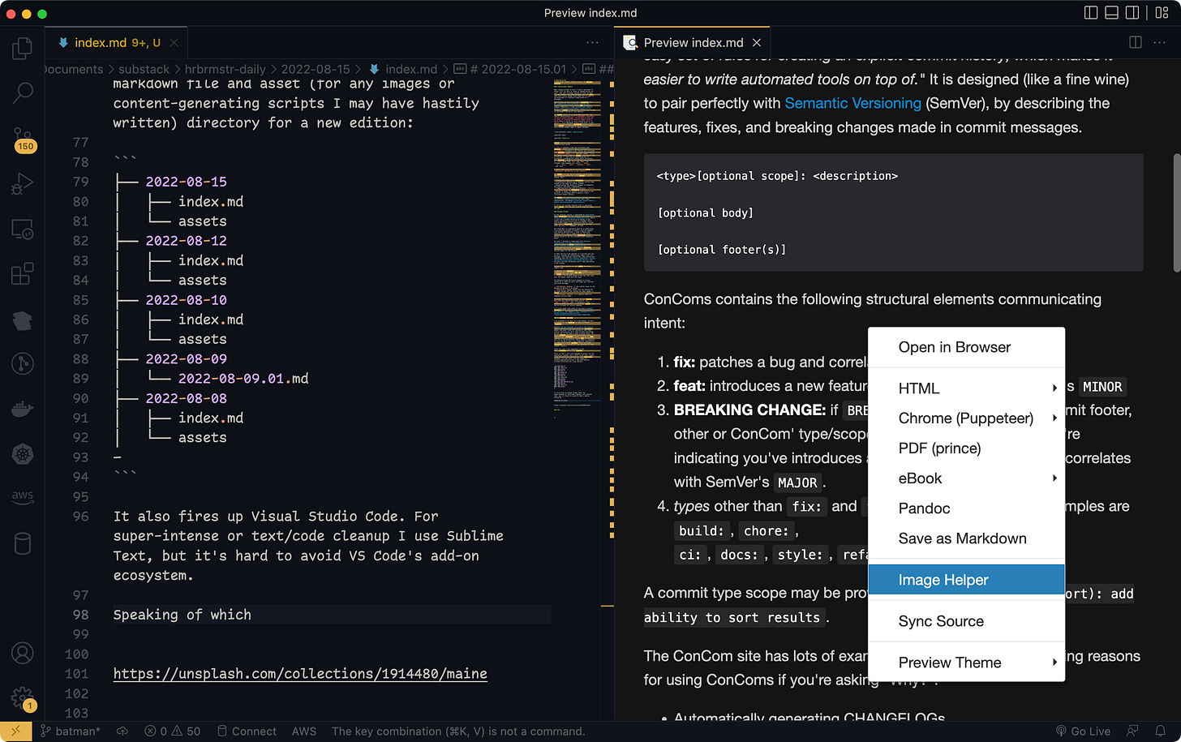1181x742 pixels.
Task: Open more actions for index.md editor group
Action: [593, 42]
